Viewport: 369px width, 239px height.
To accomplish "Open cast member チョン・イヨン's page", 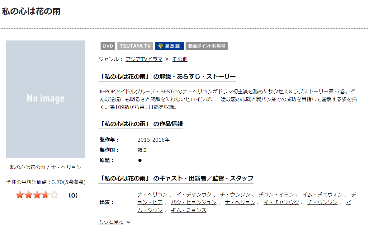I will 276,194.
